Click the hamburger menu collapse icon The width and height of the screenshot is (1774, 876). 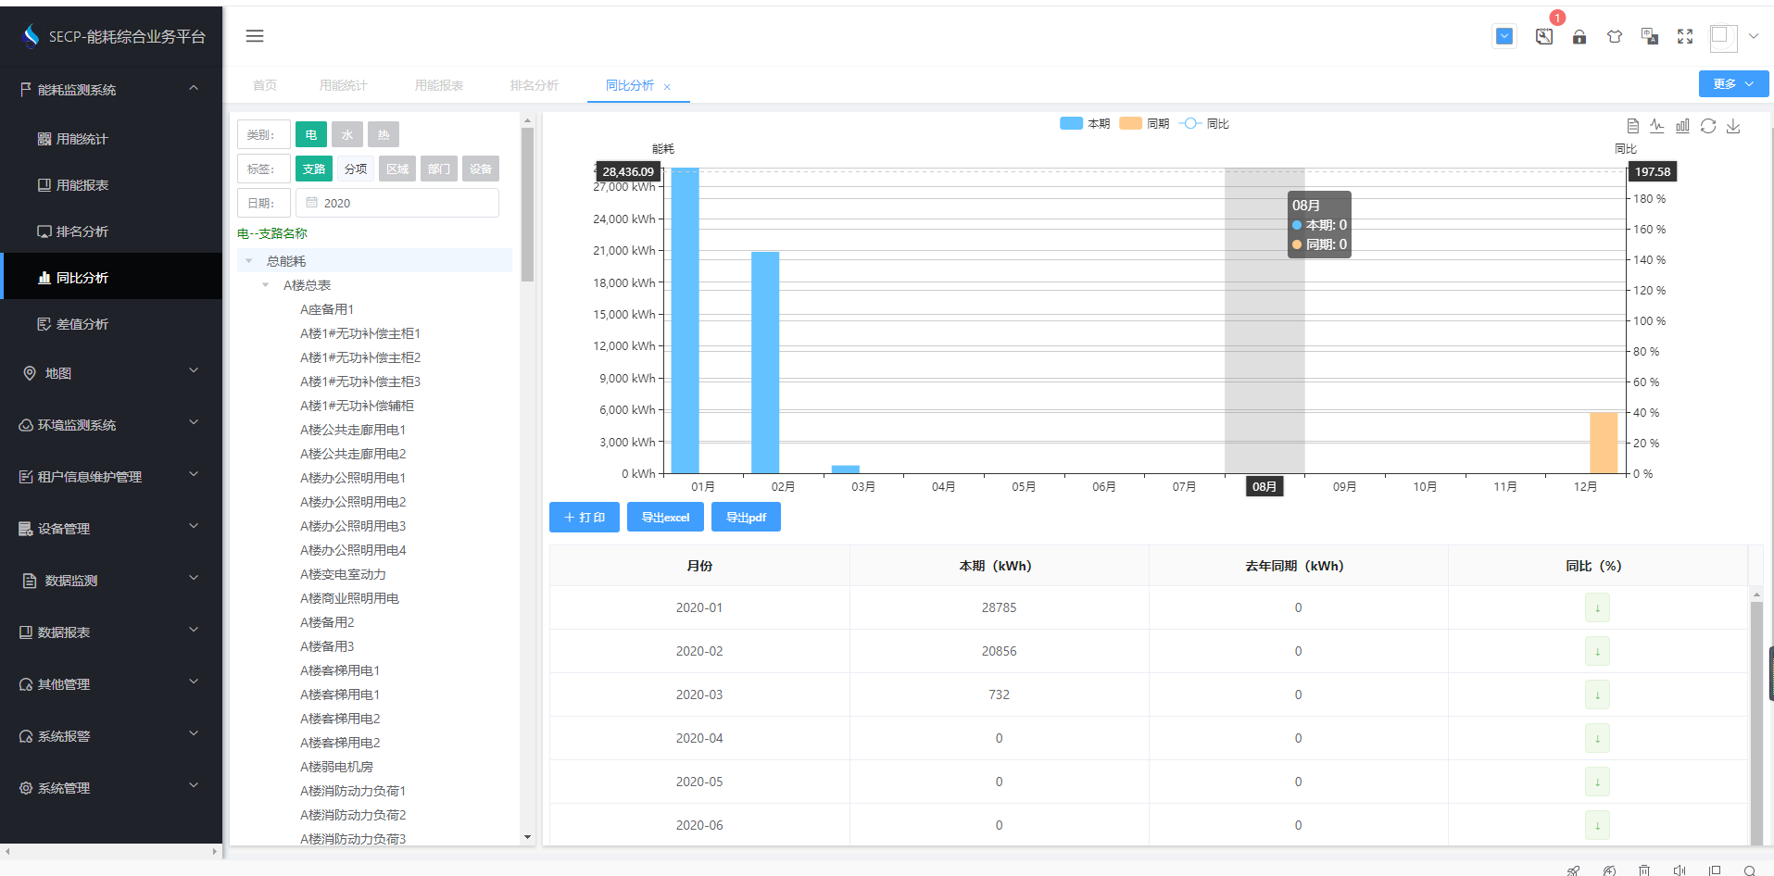tap(255, 36)
